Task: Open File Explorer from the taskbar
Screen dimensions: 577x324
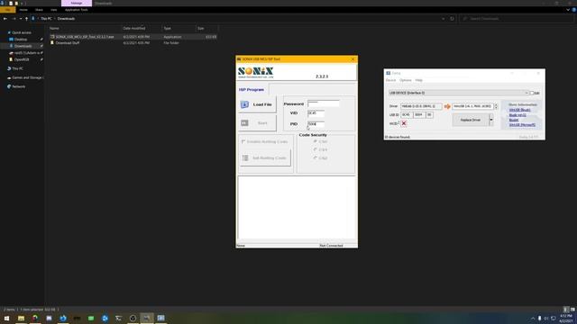Action: [21, 318]
